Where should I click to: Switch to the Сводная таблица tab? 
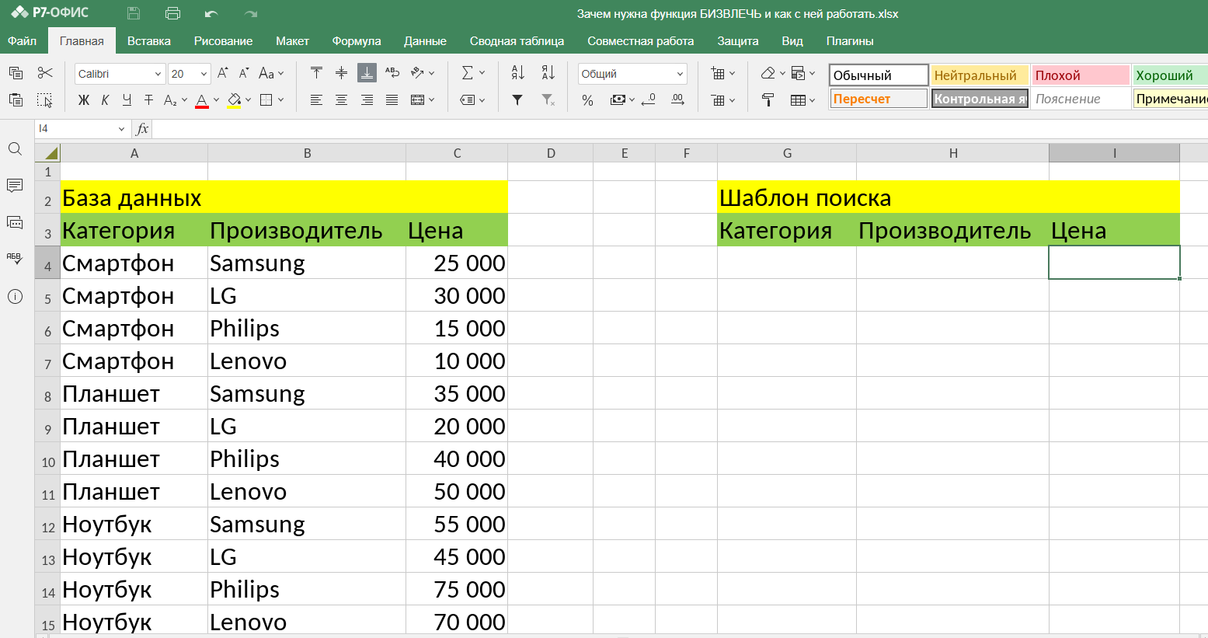tap(517, 40)
